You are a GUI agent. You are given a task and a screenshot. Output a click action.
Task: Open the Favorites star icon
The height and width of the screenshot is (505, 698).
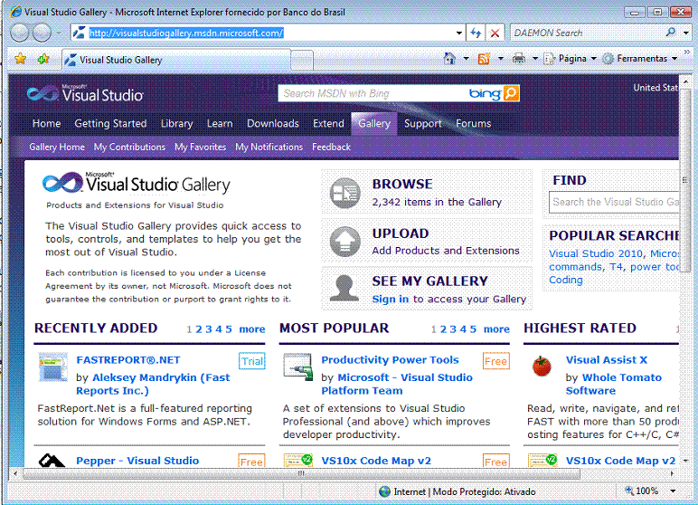[21, 59]
